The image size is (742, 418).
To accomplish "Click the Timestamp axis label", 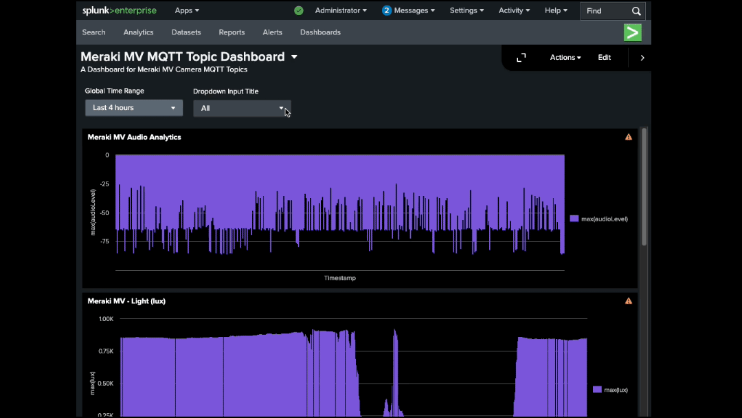I will pyautogui.click(x=340, y=278).
